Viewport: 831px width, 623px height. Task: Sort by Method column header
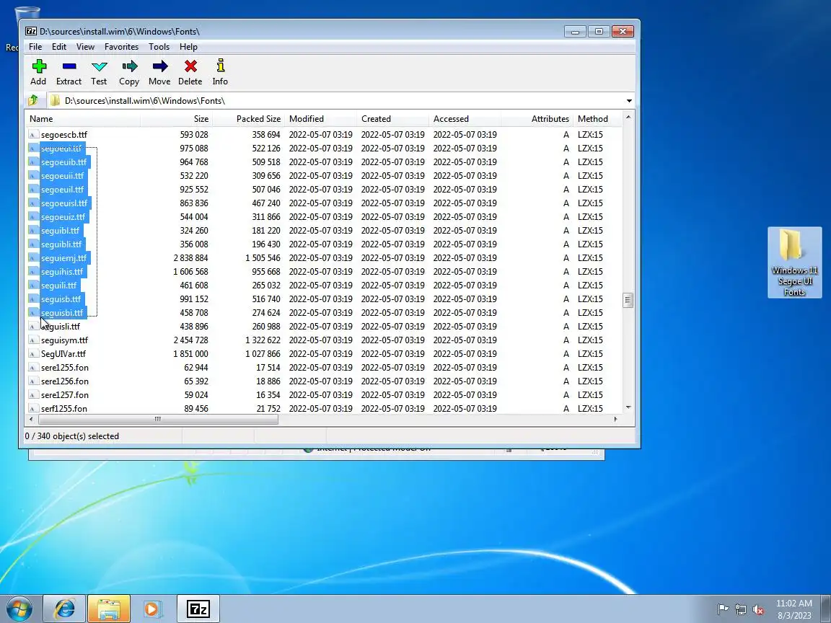pyautogui.click(x=598, y=119)
